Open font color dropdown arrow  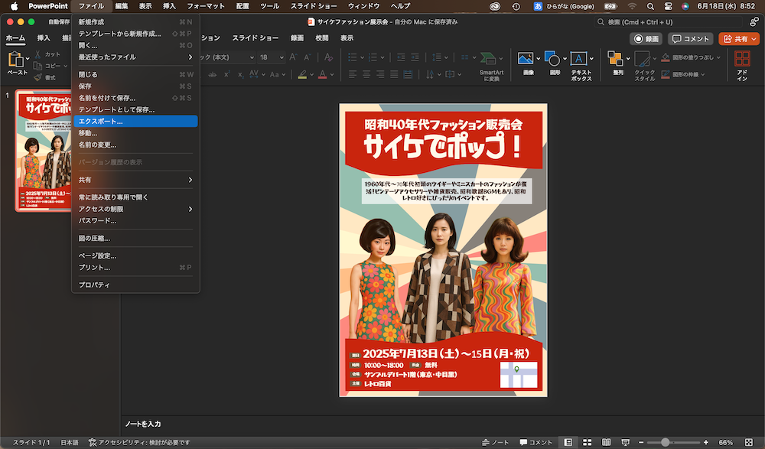click(x=332, y=75)
